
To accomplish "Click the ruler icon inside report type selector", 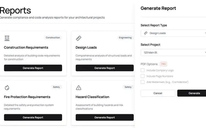I will click(x=146, y=33).
